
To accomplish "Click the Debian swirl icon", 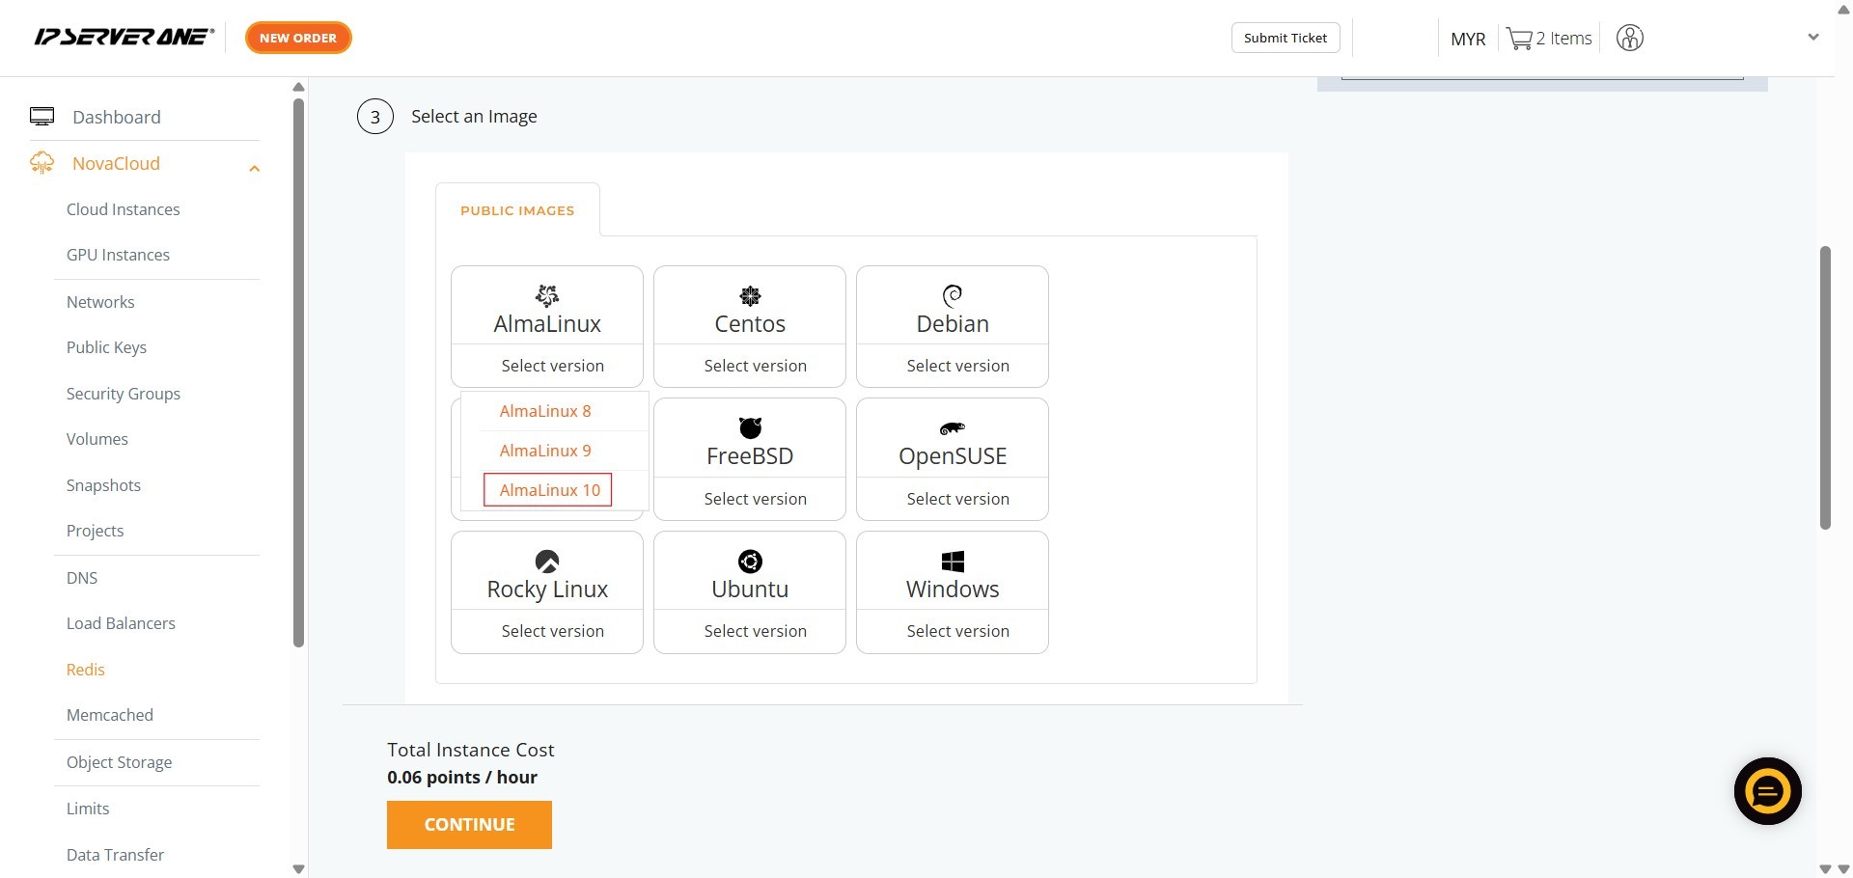I will pos(953,295).
